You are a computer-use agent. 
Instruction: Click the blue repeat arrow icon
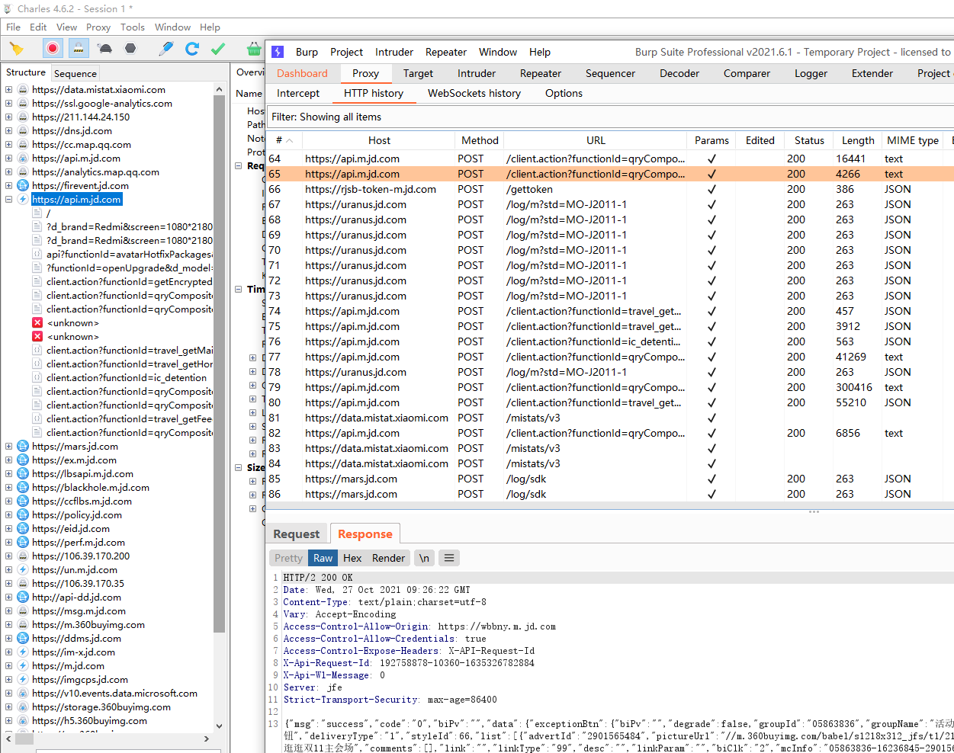[192, 49]
